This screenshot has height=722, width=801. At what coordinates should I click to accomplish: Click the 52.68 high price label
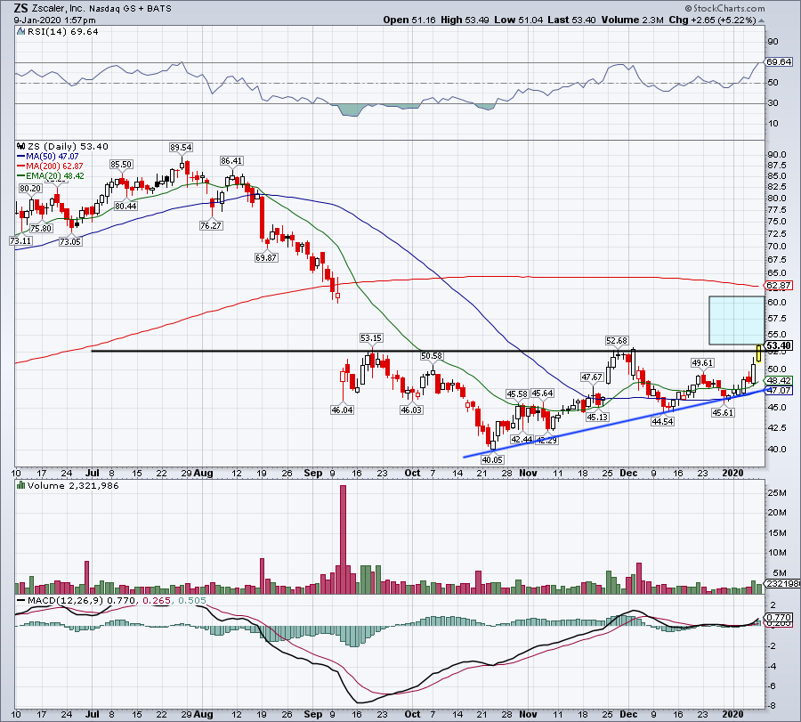click(x=617, y=340)
